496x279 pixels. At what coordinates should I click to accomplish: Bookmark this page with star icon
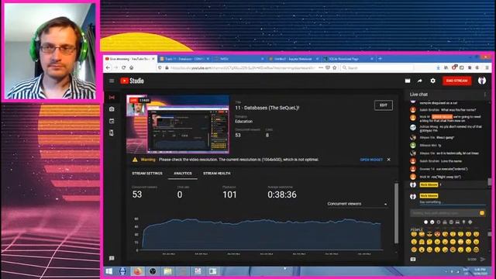pos(335,67)
